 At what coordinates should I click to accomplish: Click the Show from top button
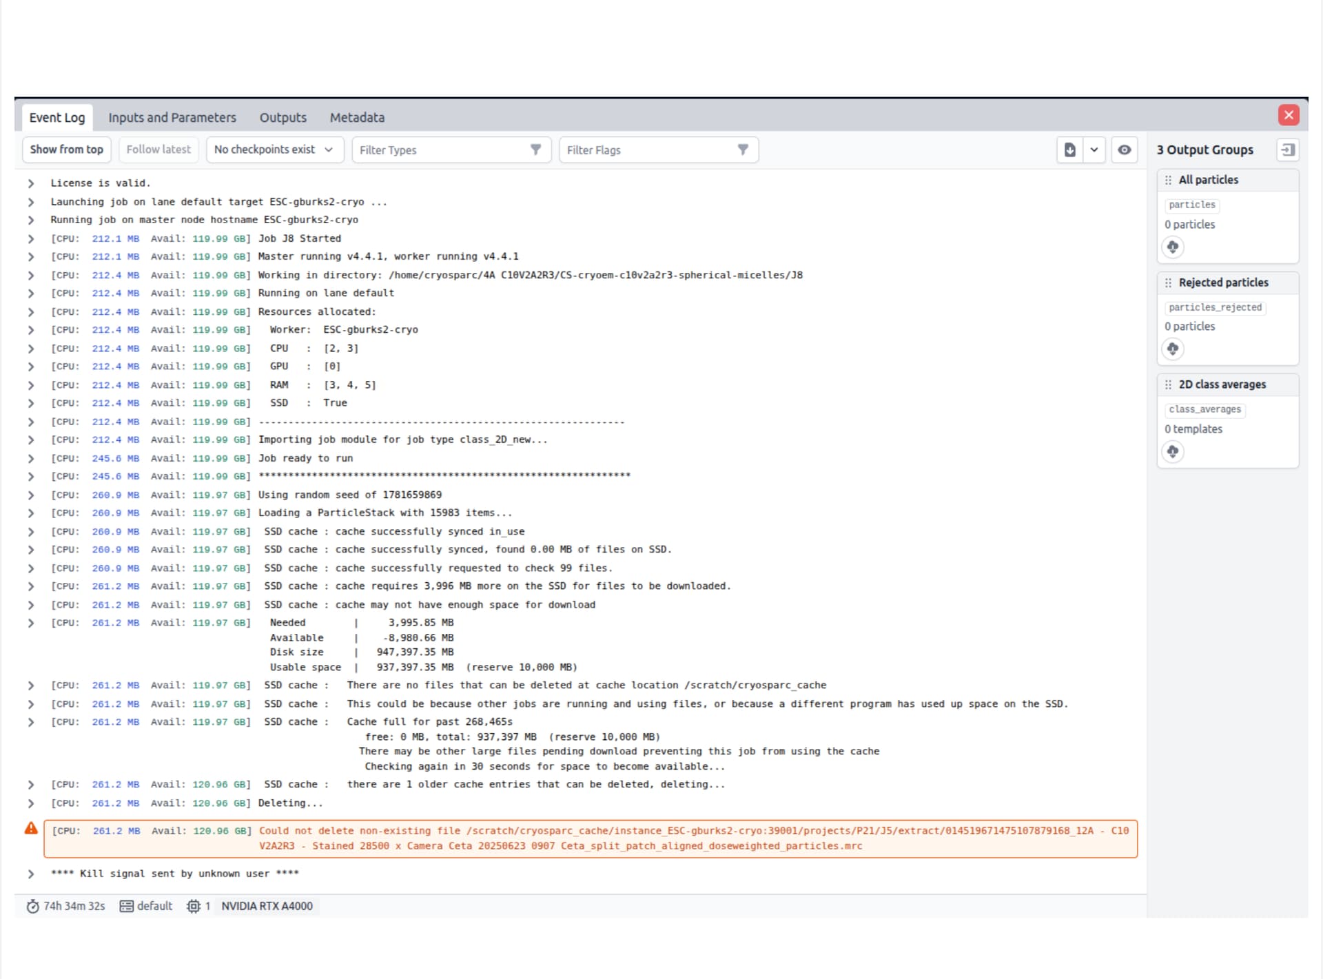coord(67,150)
